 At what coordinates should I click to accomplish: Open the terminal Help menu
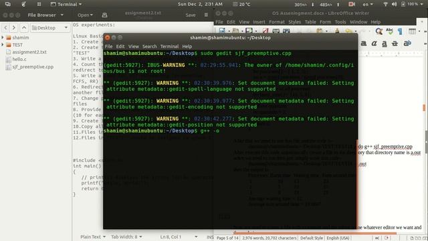tap(187, 46)
